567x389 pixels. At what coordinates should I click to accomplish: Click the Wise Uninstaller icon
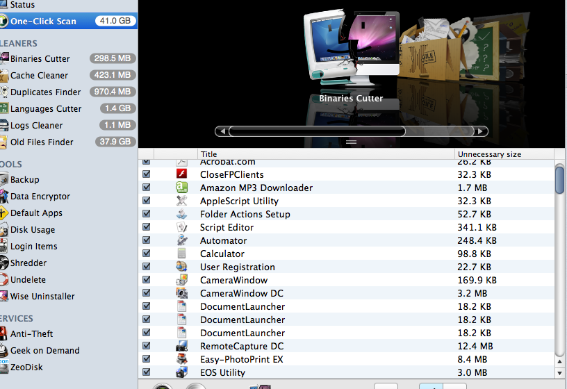tap(4, 296)
